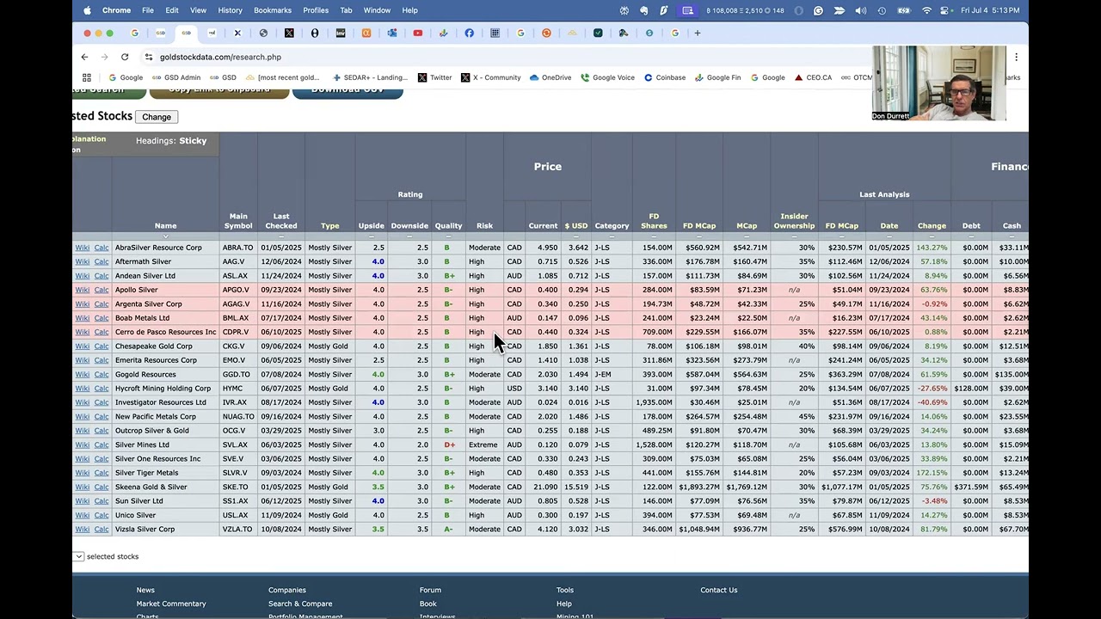The width and height of the screenshot is (1101, 619).
Task: Sort by the Type column header
Action: click(x=330, y=226)
